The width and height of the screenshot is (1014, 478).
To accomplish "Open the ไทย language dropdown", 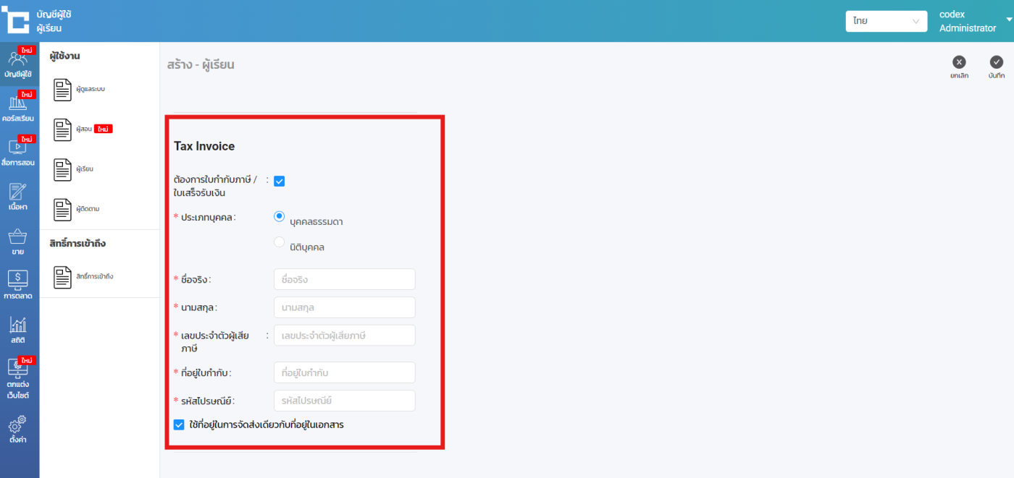I will (886, 21).
